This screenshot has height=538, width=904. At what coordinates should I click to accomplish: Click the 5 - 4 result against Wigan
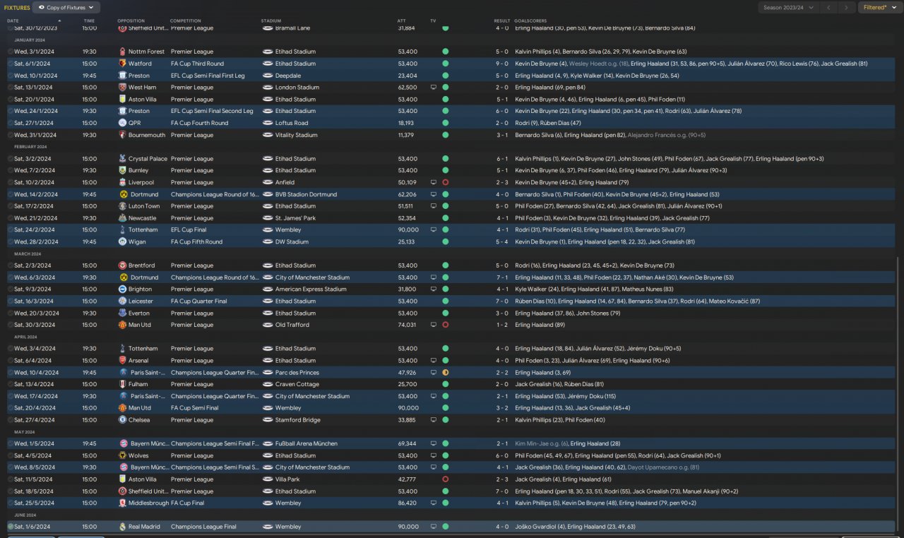501,241
